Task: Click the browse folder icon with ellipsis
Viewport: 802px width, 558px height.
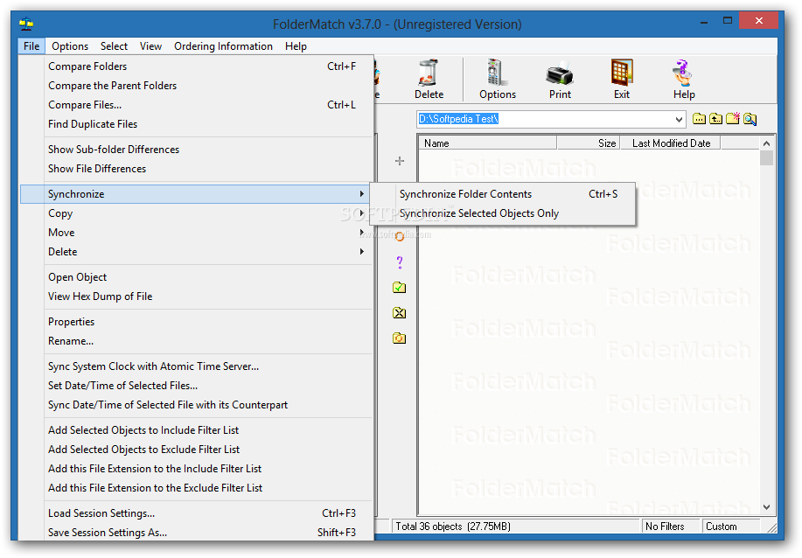Action: [x=699, y=119]
